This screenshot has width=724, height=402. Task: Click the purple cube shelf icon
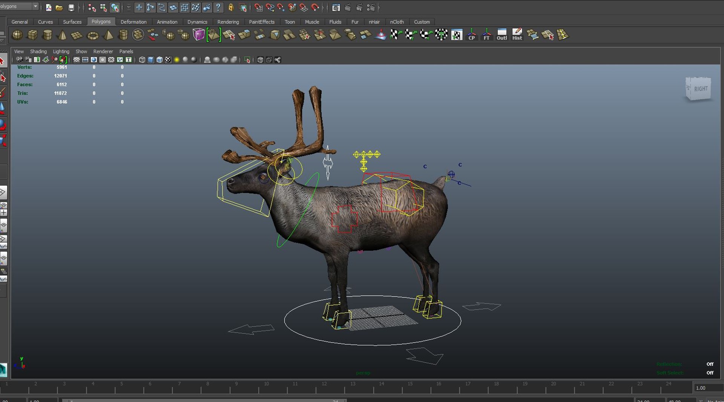[x=198, y=35]
